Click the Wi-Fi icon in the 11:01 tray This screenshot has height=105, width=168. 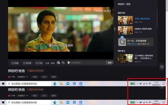point(144,84)
